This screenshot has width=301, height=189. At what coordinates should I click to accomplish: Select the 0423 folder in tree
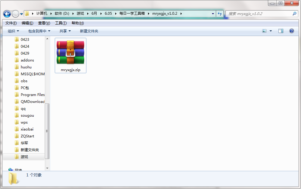[25, 39]
